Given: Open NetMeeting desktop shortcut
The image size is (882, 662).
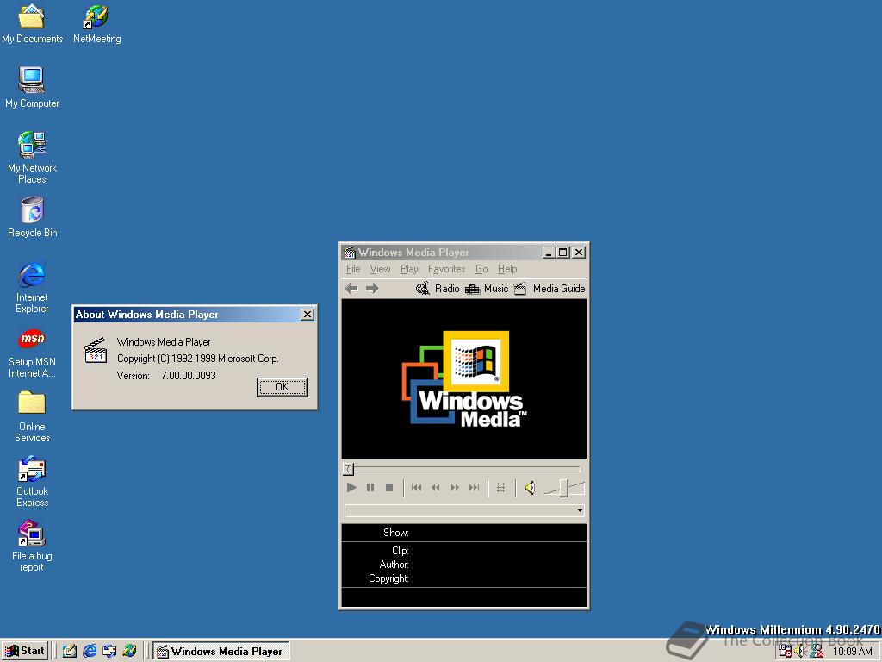Looking at the screenshot, I should [96, 23].
